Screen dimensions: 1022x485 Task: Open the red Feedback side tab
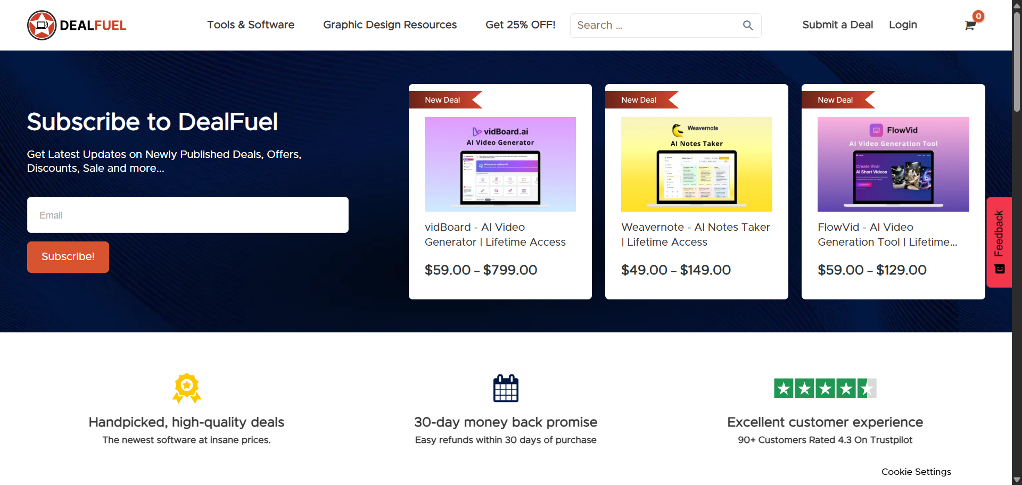[999, 242]
